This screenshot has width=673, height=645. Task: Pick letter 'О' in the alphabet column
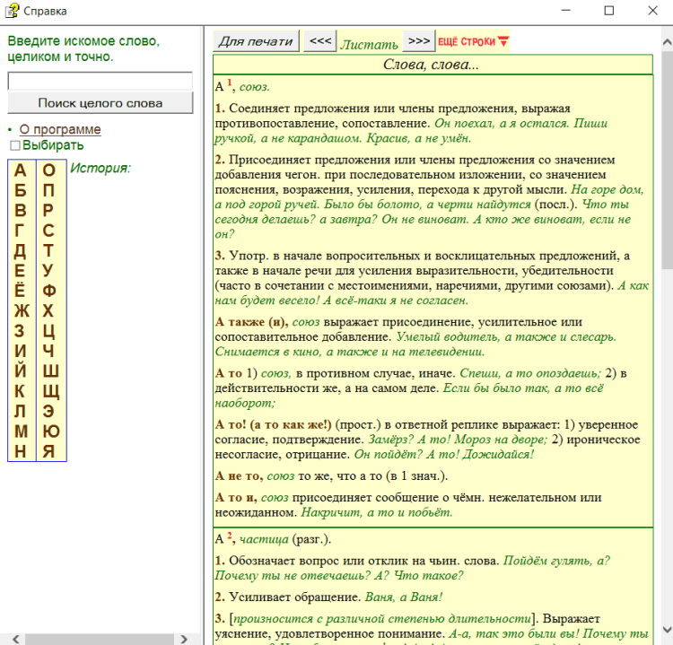coord(49,170)
